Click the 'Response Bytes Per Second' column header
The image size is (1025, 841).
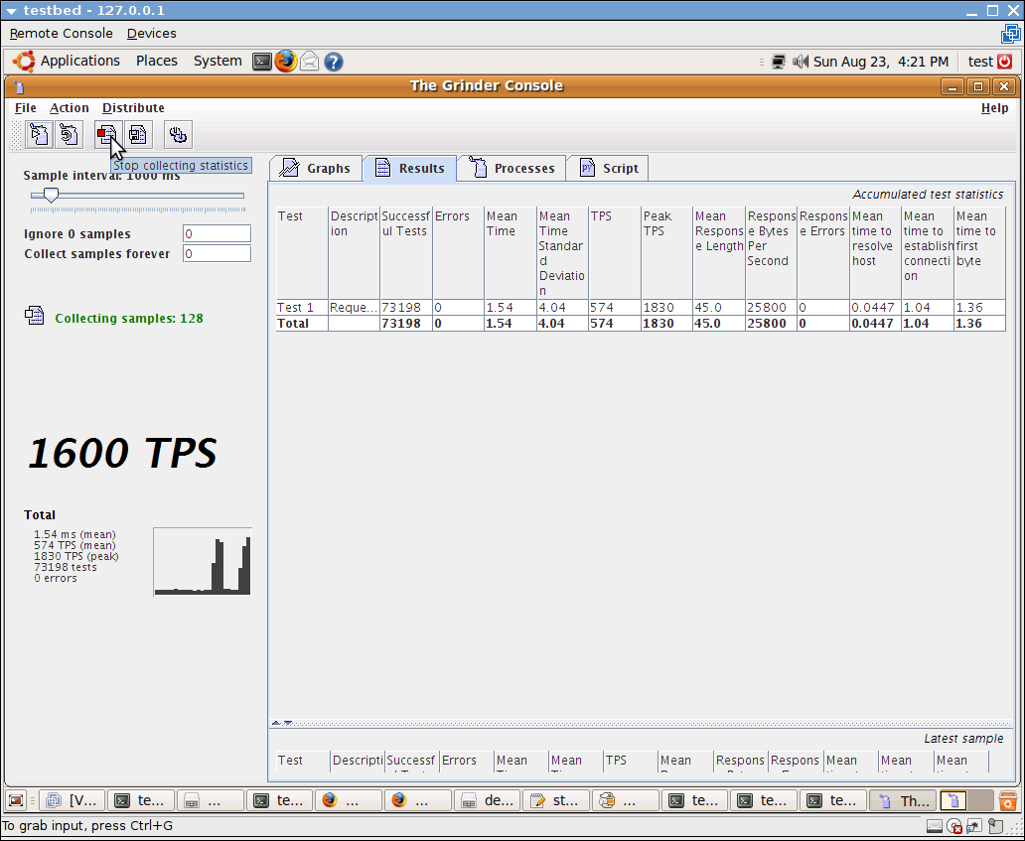pos(771,253)
